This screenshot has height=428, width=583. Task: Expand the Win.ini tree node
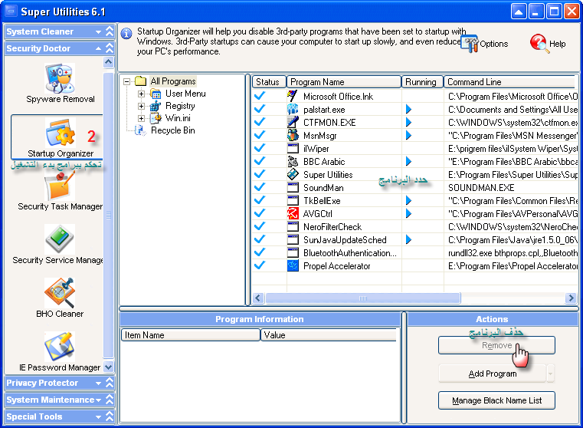[141, 118]
